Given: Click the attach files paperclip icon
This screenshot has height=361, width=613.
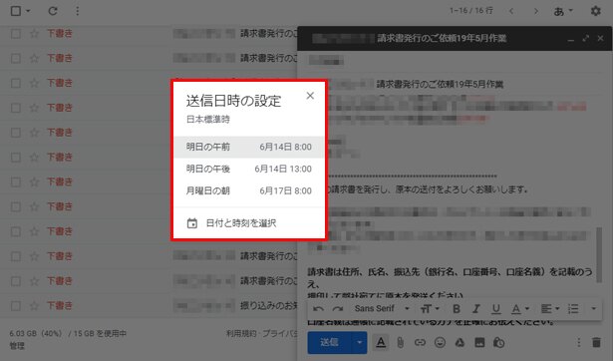Looking at the screenshot, I should point(401,343).
